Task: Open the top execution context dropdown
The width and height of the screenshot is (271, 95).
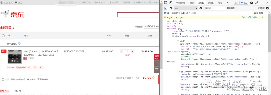Action: click(x=186, y=8)
